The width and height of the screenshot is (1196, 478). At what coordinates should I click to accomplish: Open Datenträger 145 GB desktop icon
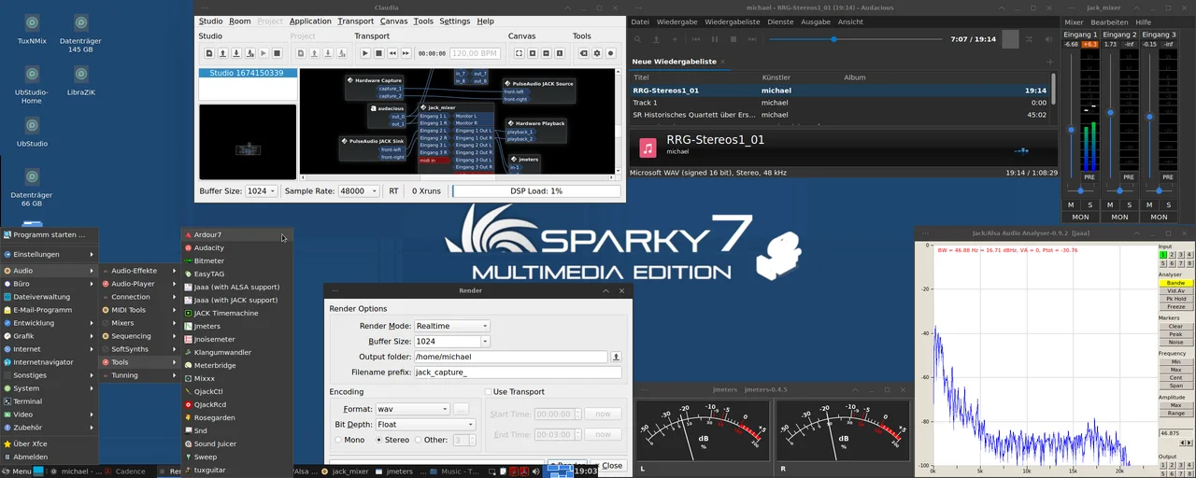(x=81, y=34)
